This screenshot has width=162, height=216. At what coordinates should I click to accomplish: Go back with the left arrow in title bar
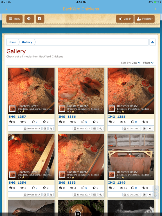tap(6, 9)
